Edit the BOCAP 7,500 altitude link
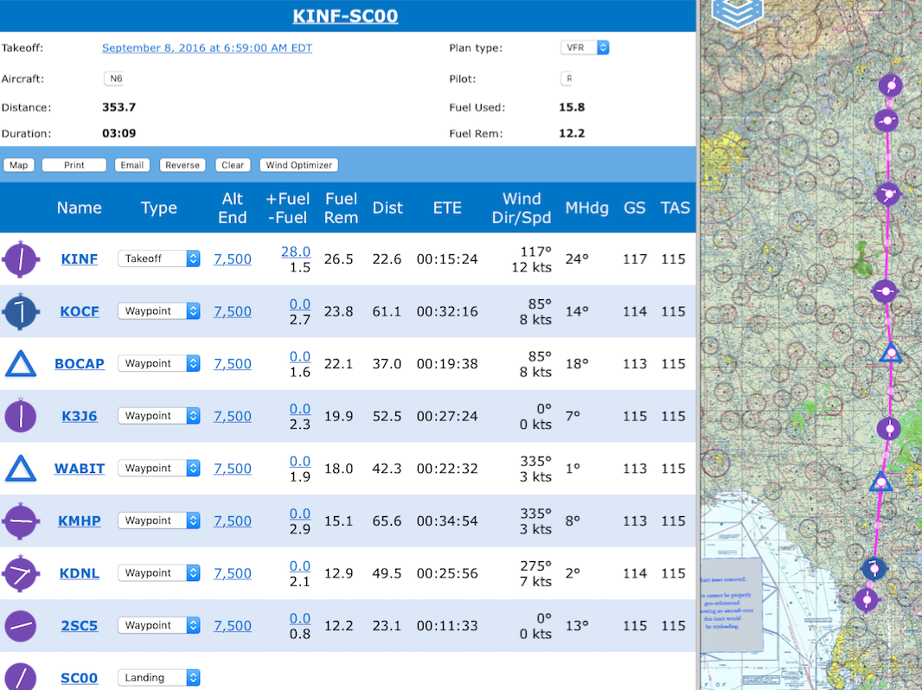922x690 pixels. (x=233, y=364)
